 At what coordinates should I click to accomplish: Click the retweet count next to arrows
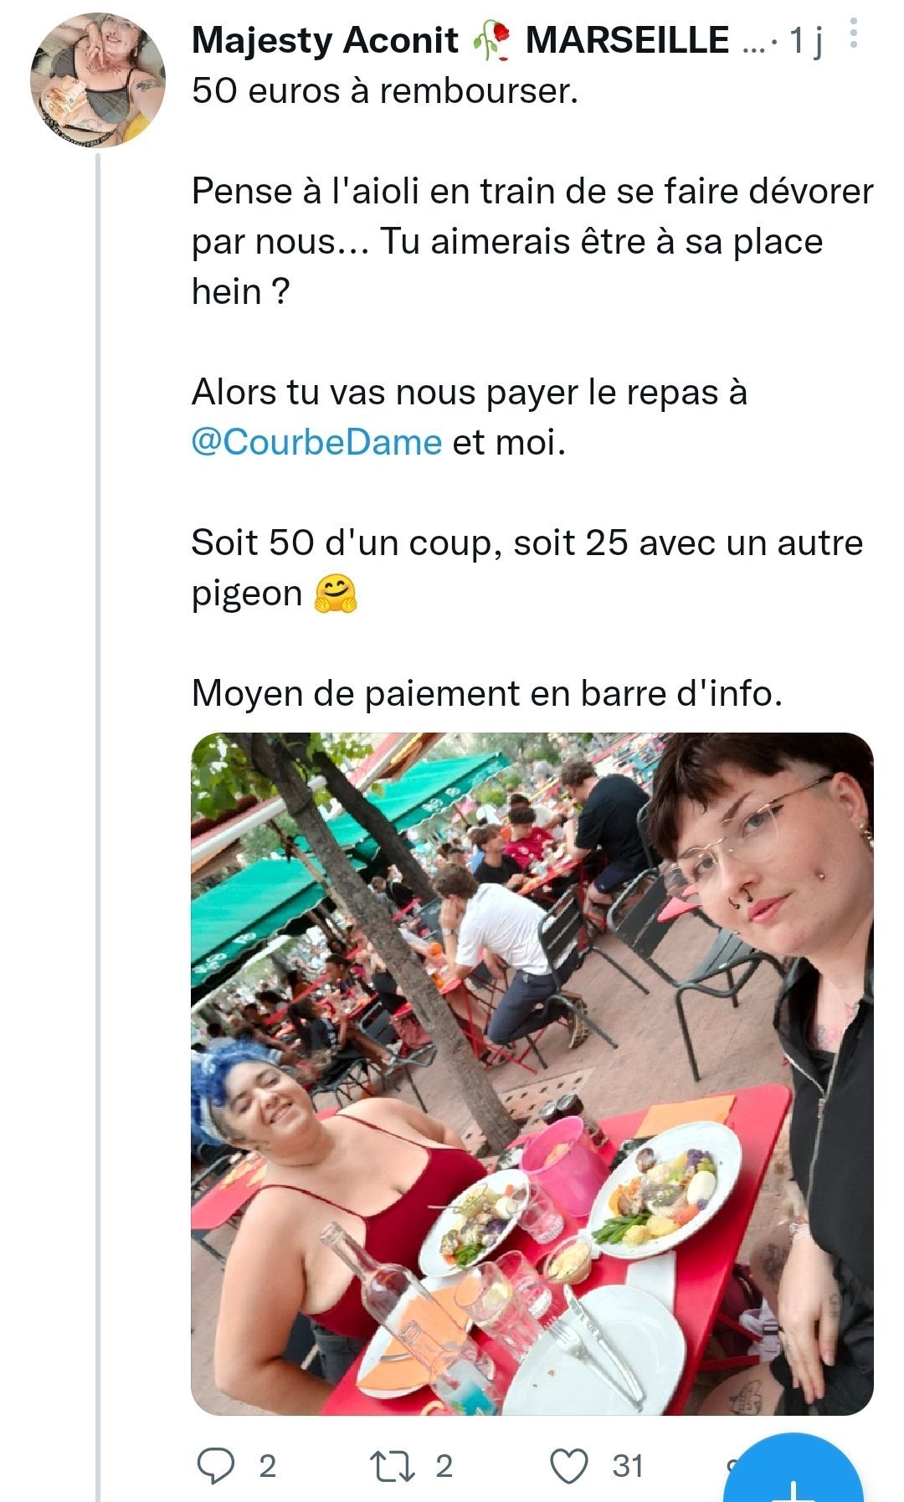tap(444, 1466)
